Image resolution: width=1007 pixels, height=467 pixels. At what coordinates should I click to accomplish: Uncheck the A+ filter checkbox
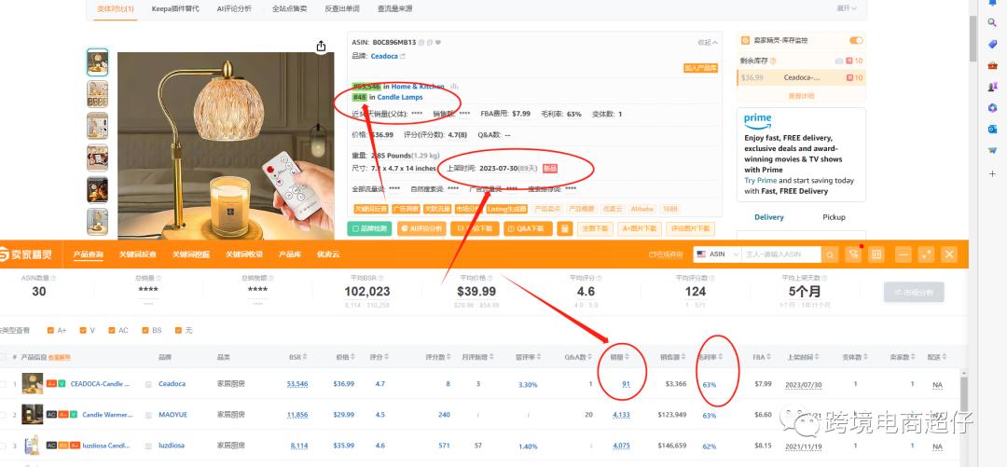(x=50, y=330)
